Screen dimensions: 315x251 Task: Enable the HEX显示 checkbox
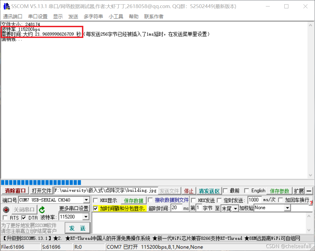[95, 200]
